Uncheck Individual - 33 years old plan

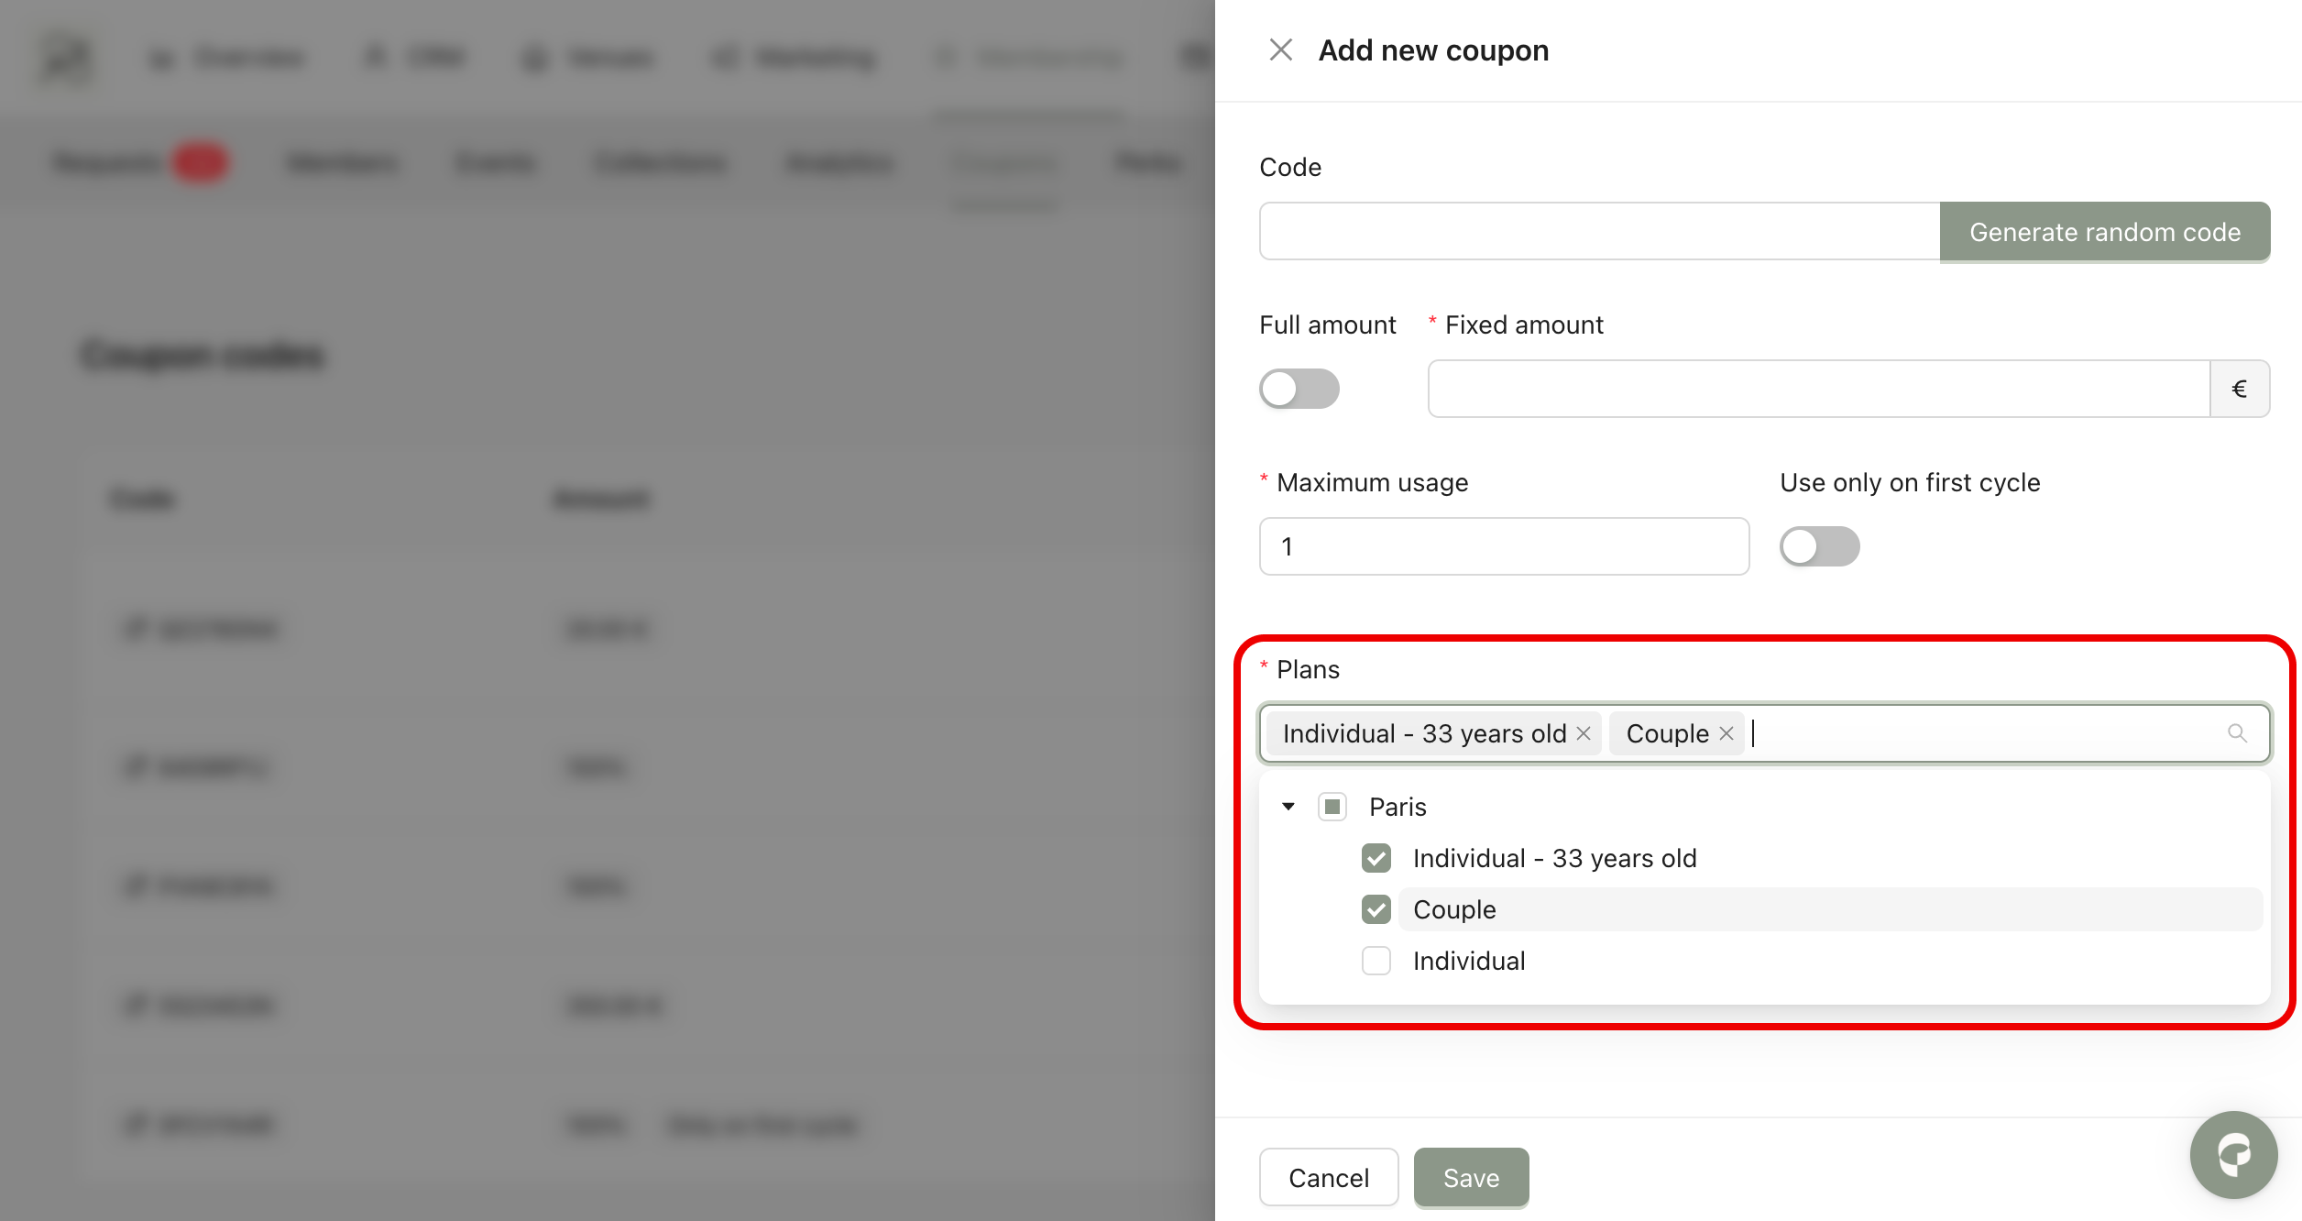coord(1376,858)
